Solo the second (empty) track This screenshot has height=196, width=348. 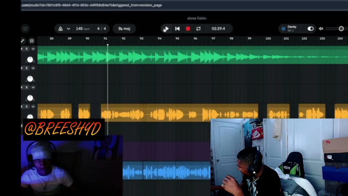pyautogui.click(x=26, y=68)
